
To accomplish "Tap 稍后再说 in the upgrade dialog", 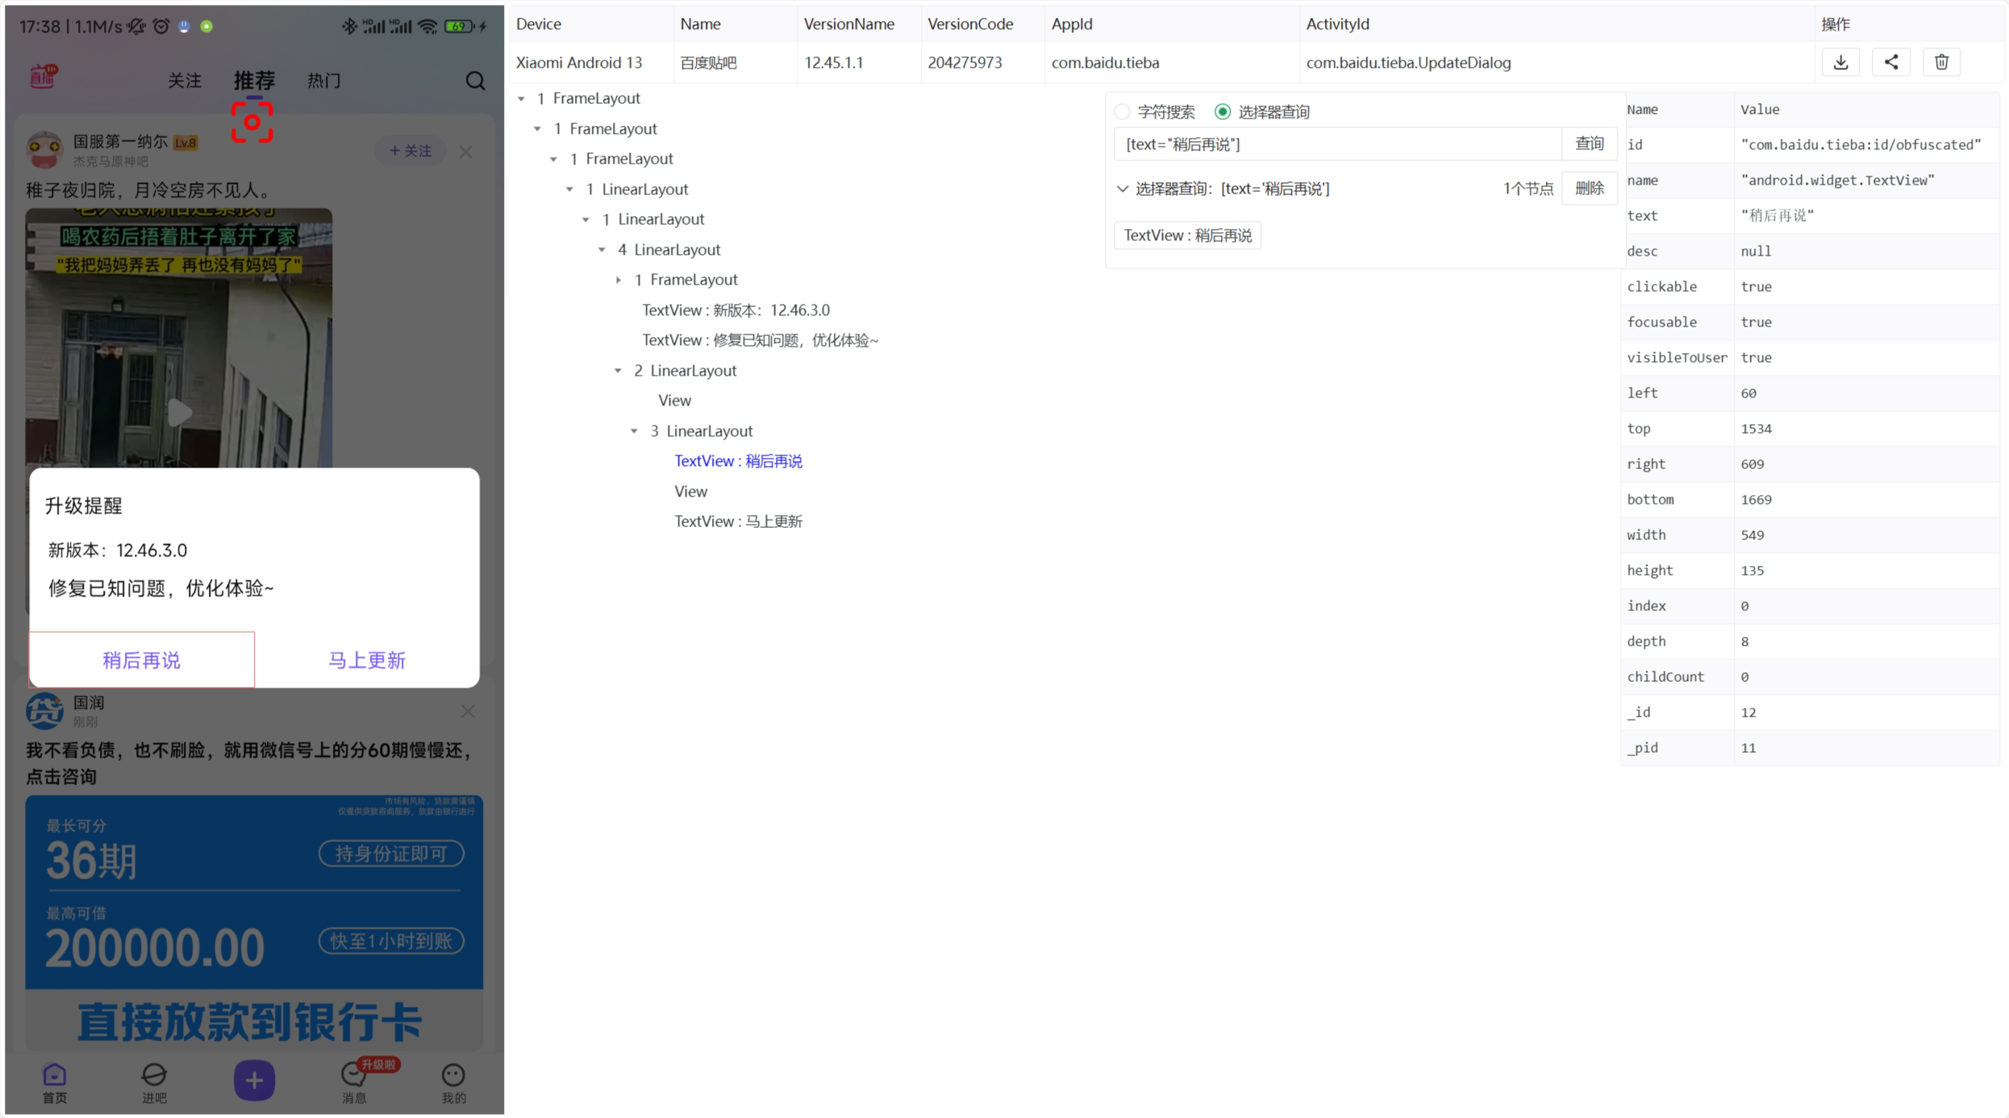I will pos(141,659).
